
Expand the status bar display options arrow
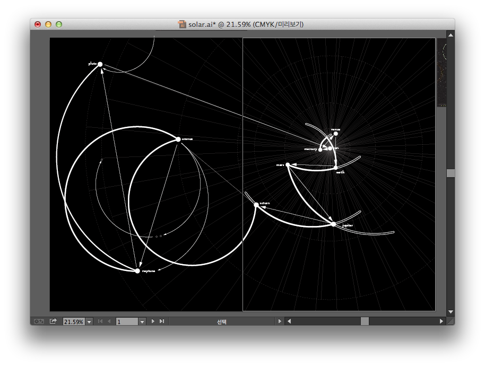click(280, 321)
